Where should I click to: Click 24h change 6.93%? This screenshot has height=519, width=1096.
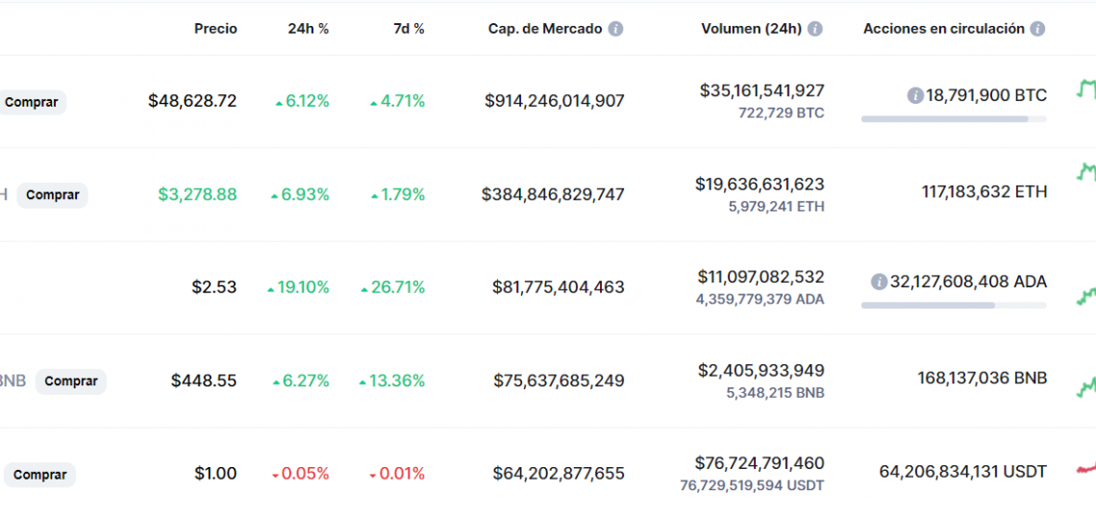tap(300, 194)
